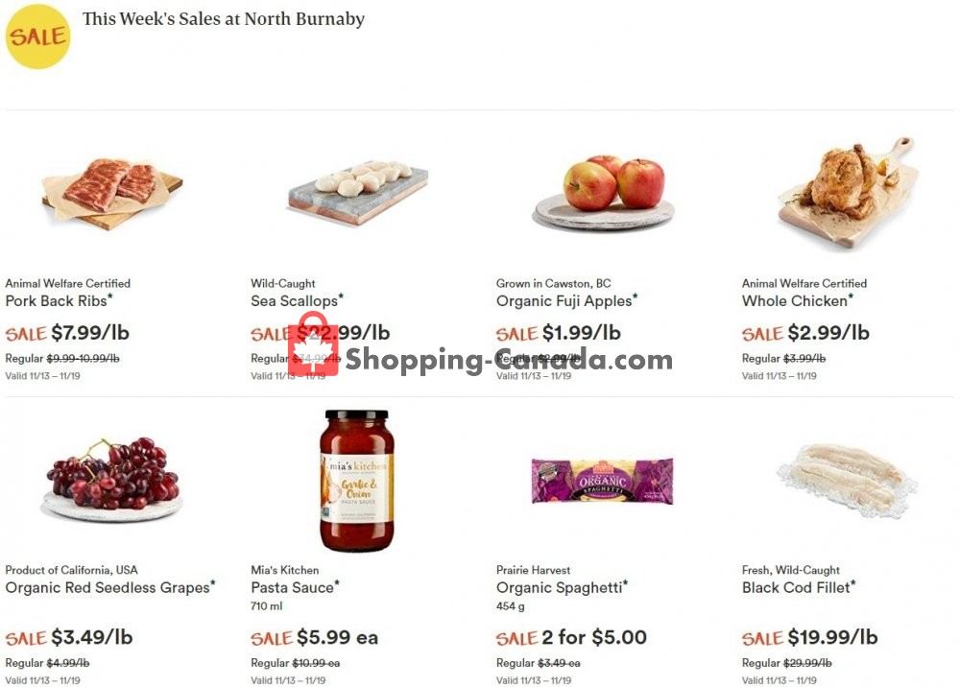Screen dimensions: 960x687
Task: Open the Organic Spaghetti title link
Action: tap(561, 588)
